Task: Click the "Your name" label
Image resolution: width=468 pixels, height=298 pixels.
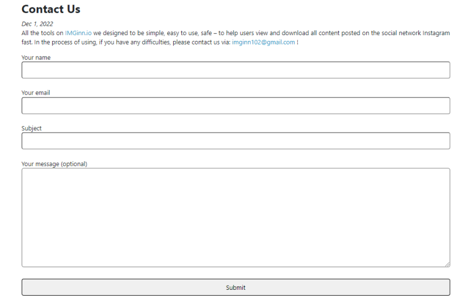Action: point(36,57)
